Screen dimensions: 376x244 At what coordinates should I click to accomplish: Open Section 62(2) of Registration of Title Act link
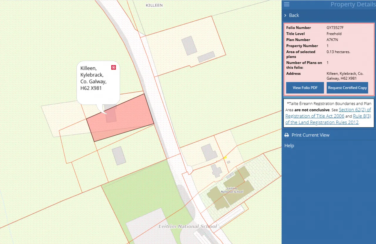(x=328, y=113)
